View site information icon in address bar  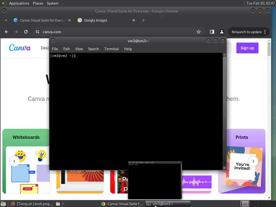(37, 32)
